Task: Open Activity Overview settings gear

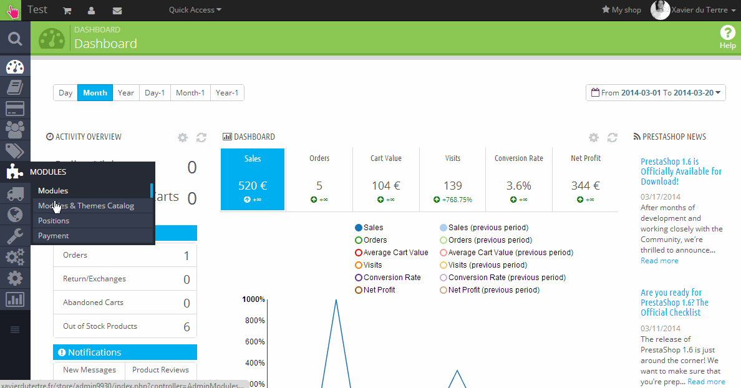Action: tap(182, 137)
